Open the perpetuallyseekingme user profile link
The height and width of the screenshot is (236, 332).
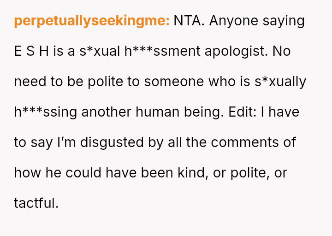(x=92, y=21)
